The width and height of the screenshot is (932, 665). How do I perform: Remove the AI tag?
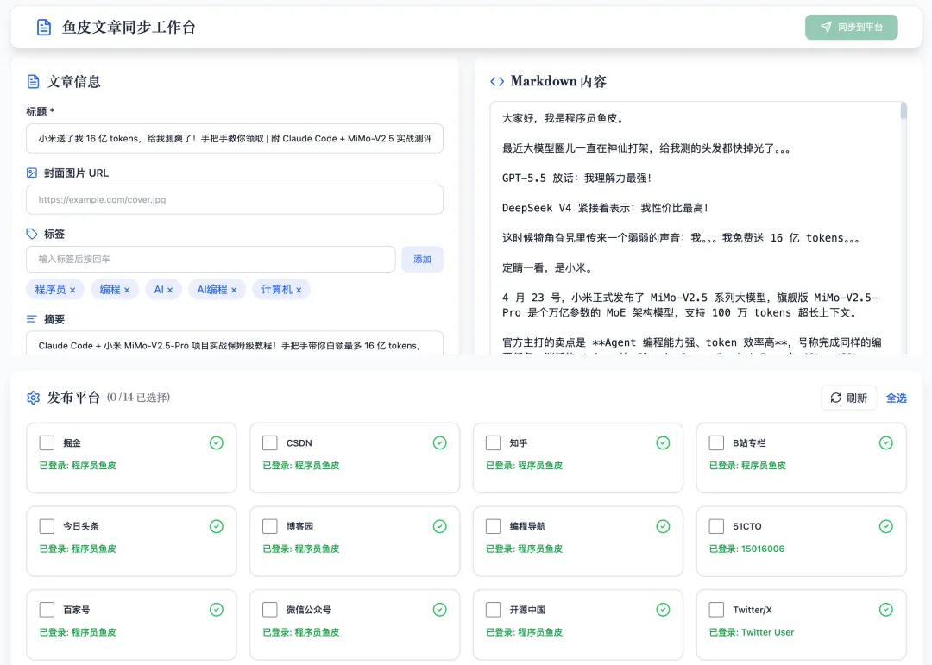(x=170, y=290)
